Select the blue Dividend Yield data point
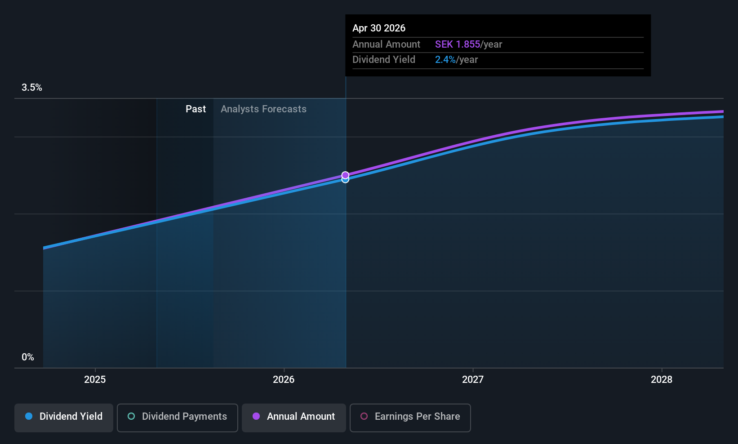Image resolution: width=738 pixels, height=444 pixels. tap(345, 180)
